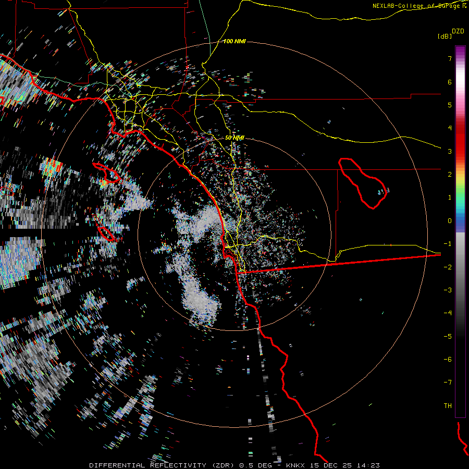Screen dimensions: 469x469
Task: Click the 0.5 DEG elevation text
Action: [x=256, y=465]
